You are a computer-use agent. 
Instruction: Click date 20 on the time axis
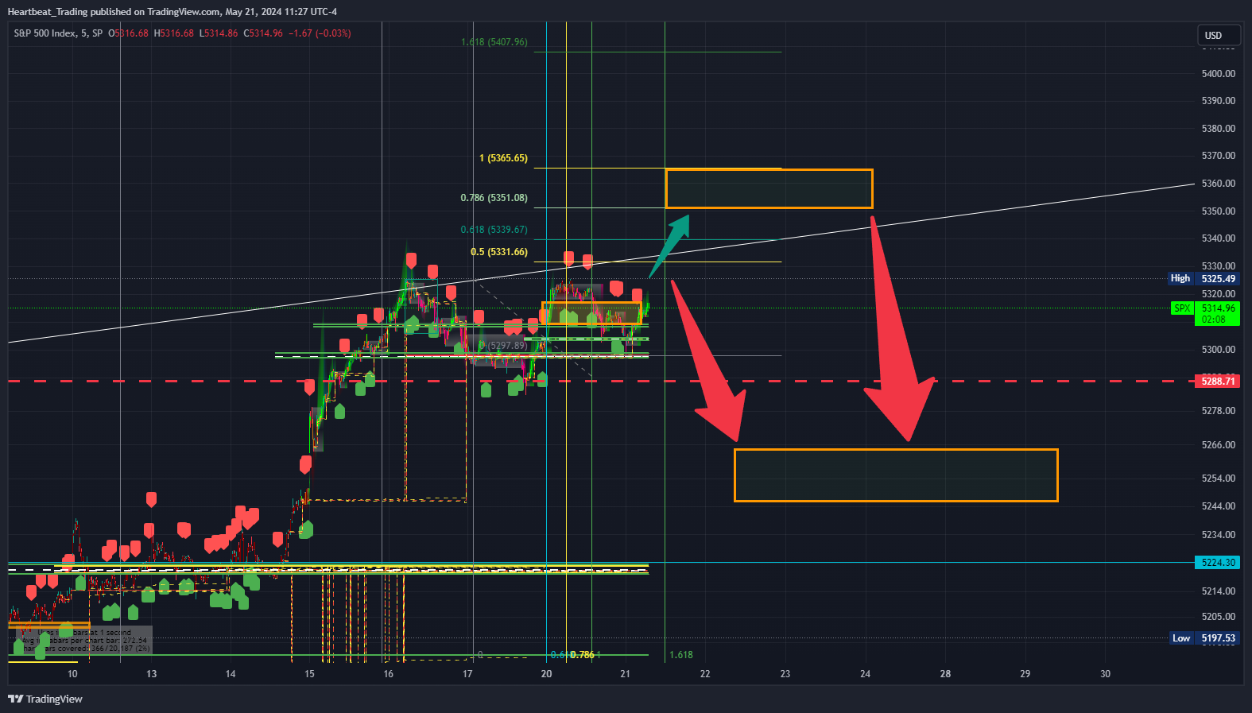(x=546, y=674)
